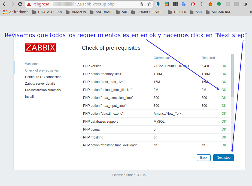Click the grey G extension icon

[x=236, y=4]
